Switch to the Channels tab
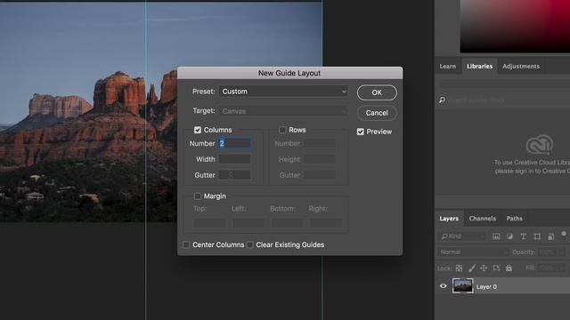This screenshot has width=570, height=320. pos(483,219)
